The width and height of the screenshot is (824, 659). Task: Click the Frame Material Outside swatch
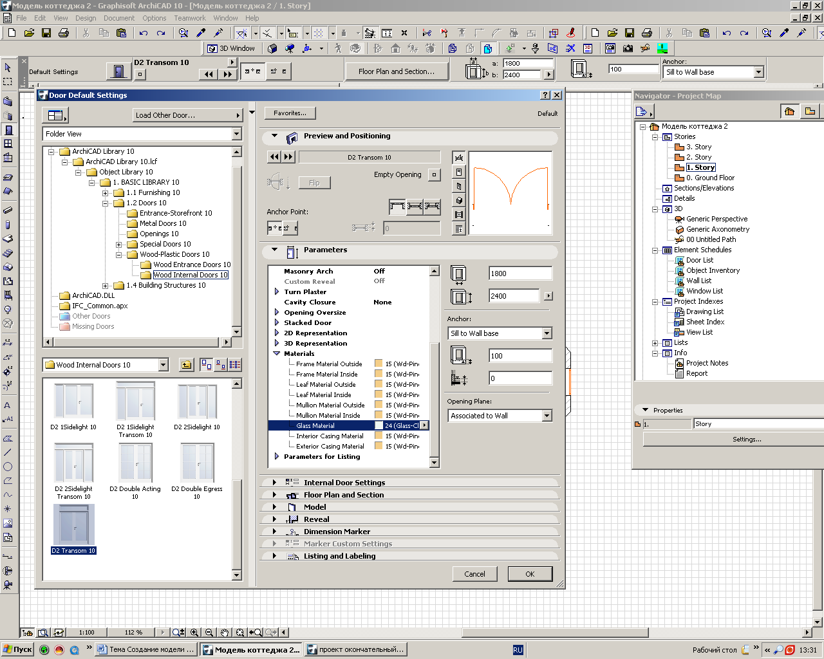[x=379, y=364]
